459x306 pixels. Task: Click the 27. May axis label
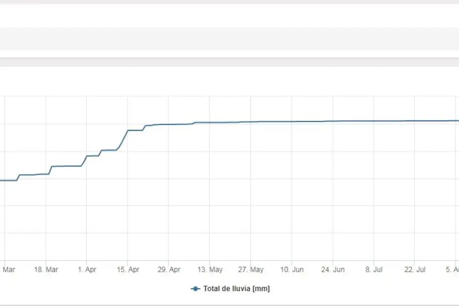tap(251, 269)
